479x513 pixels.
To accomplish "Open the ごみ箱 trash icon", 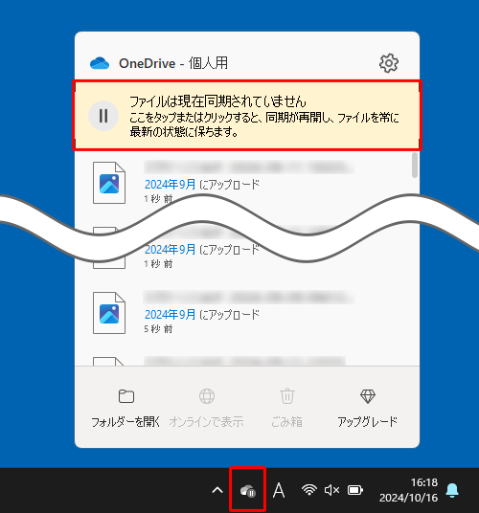I will click(287, 396).
